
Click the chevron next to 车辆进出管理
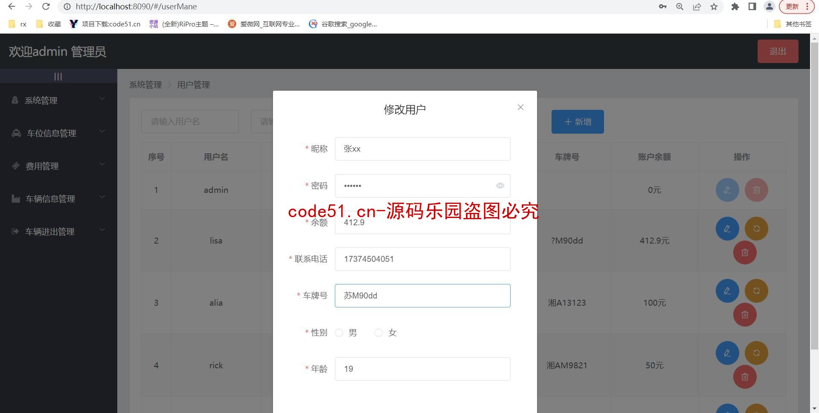102,230
